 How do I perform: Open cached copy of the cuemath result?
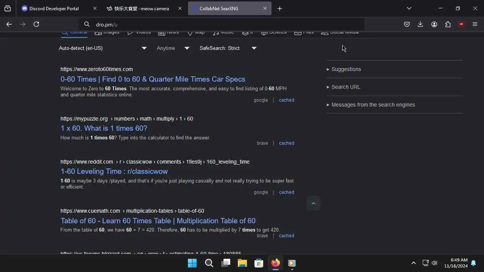(x=286, y=236)
